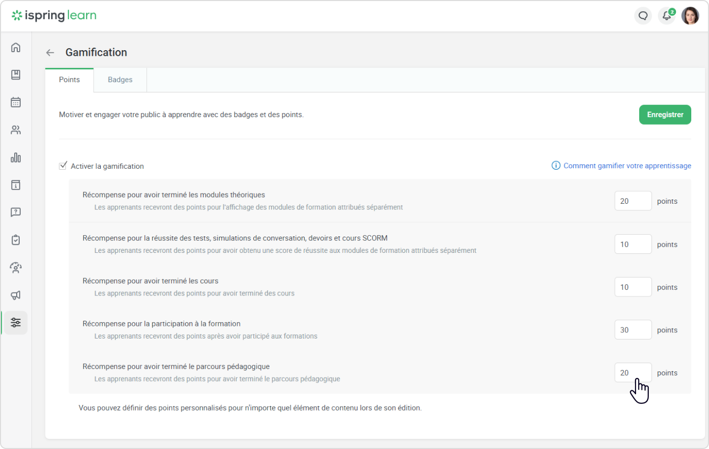The height and width of the screenshot is (449, 709).
Task: Click text Récompense pour la participation à la formation
Action: 162,324
